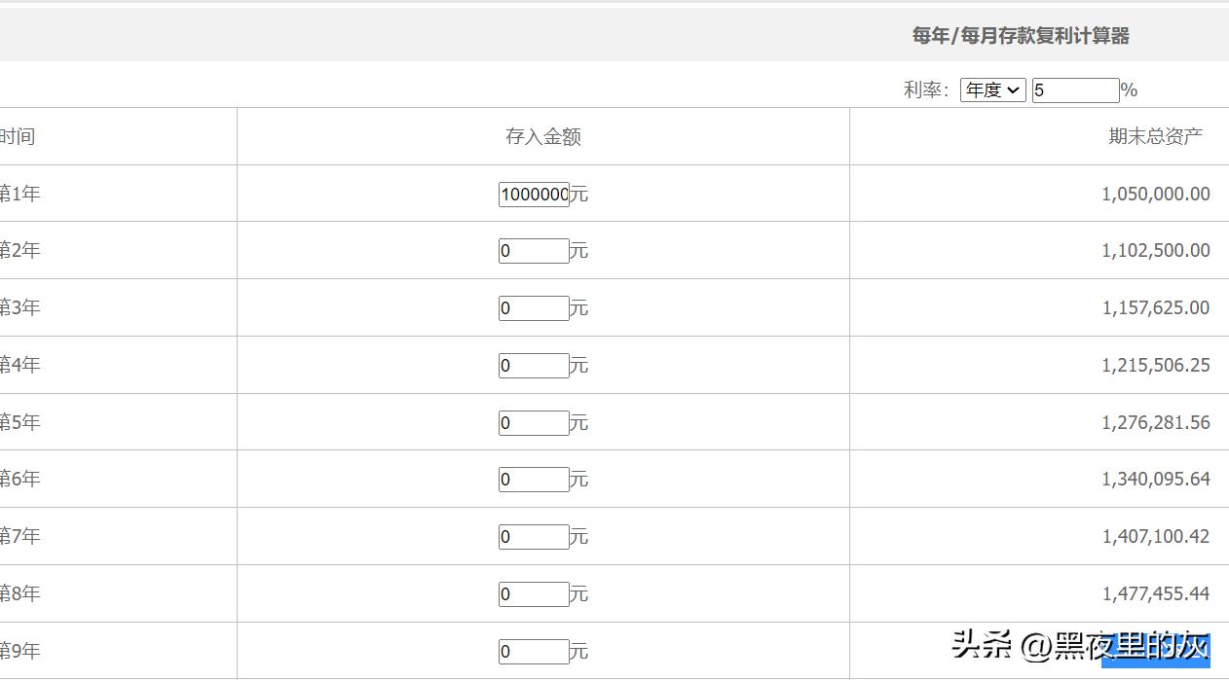The image size is (1229, 680).
Task: Click the 头条 @黑夜里的灰 watermark
Action: (1080, 645)
